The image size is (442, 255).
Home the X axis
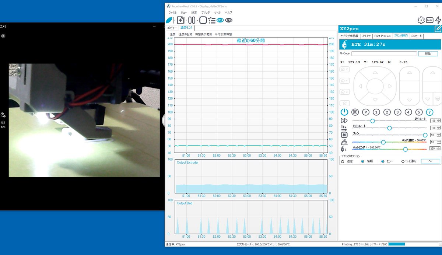pyautogui.click(x=344, y=69)
